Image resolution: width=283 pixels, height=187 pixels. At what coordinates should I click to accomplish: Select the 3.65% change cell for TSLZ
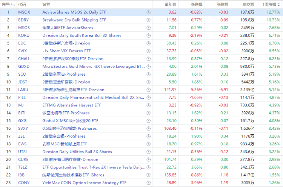(x=197, y=167)
